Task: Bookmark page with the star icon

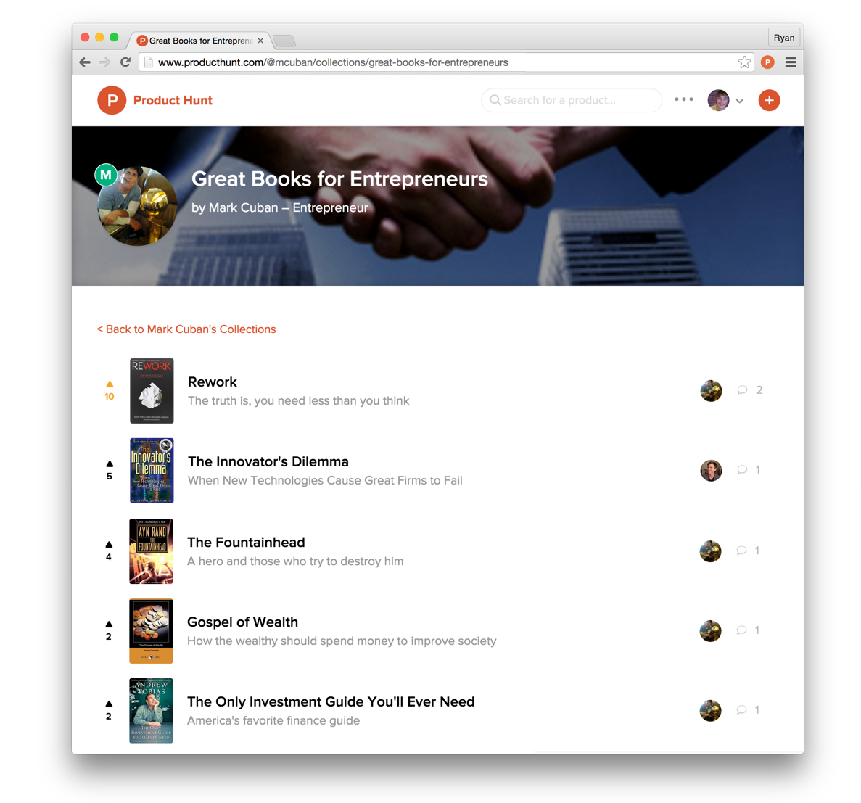Action: [x=744, y=62]
